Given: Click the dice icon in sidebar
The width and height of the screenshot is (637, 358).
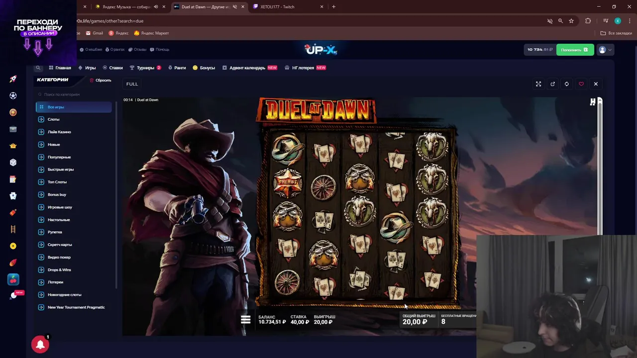Looking at the screenshot, I should 13,163.
